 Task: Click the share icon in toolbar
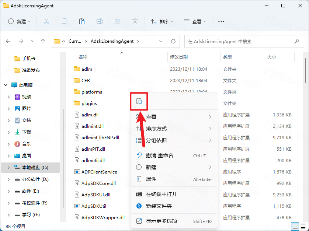click(117, 21)
